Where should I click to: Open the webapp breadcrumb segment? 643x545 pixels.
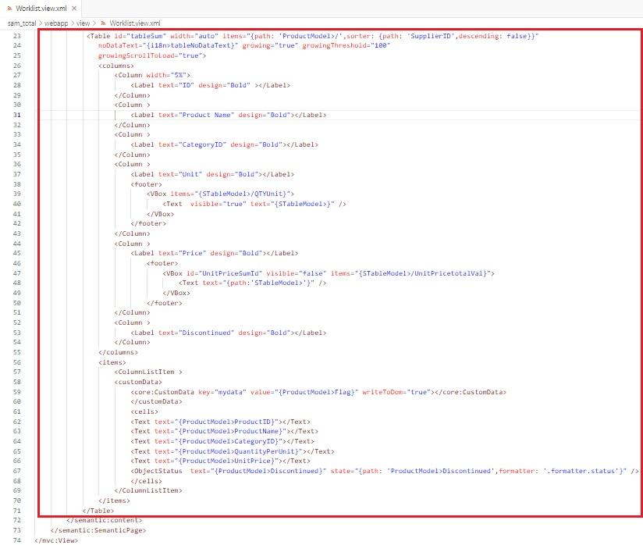(x=56, y=23)
